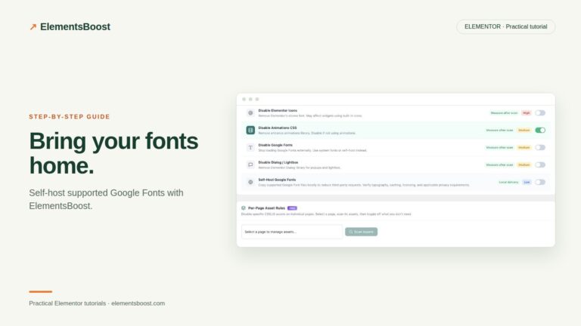Enable the Self-Host Google Fonts switch
Image resolution: width=581 pixels, height=326 pixels.
tap(540, 182)
